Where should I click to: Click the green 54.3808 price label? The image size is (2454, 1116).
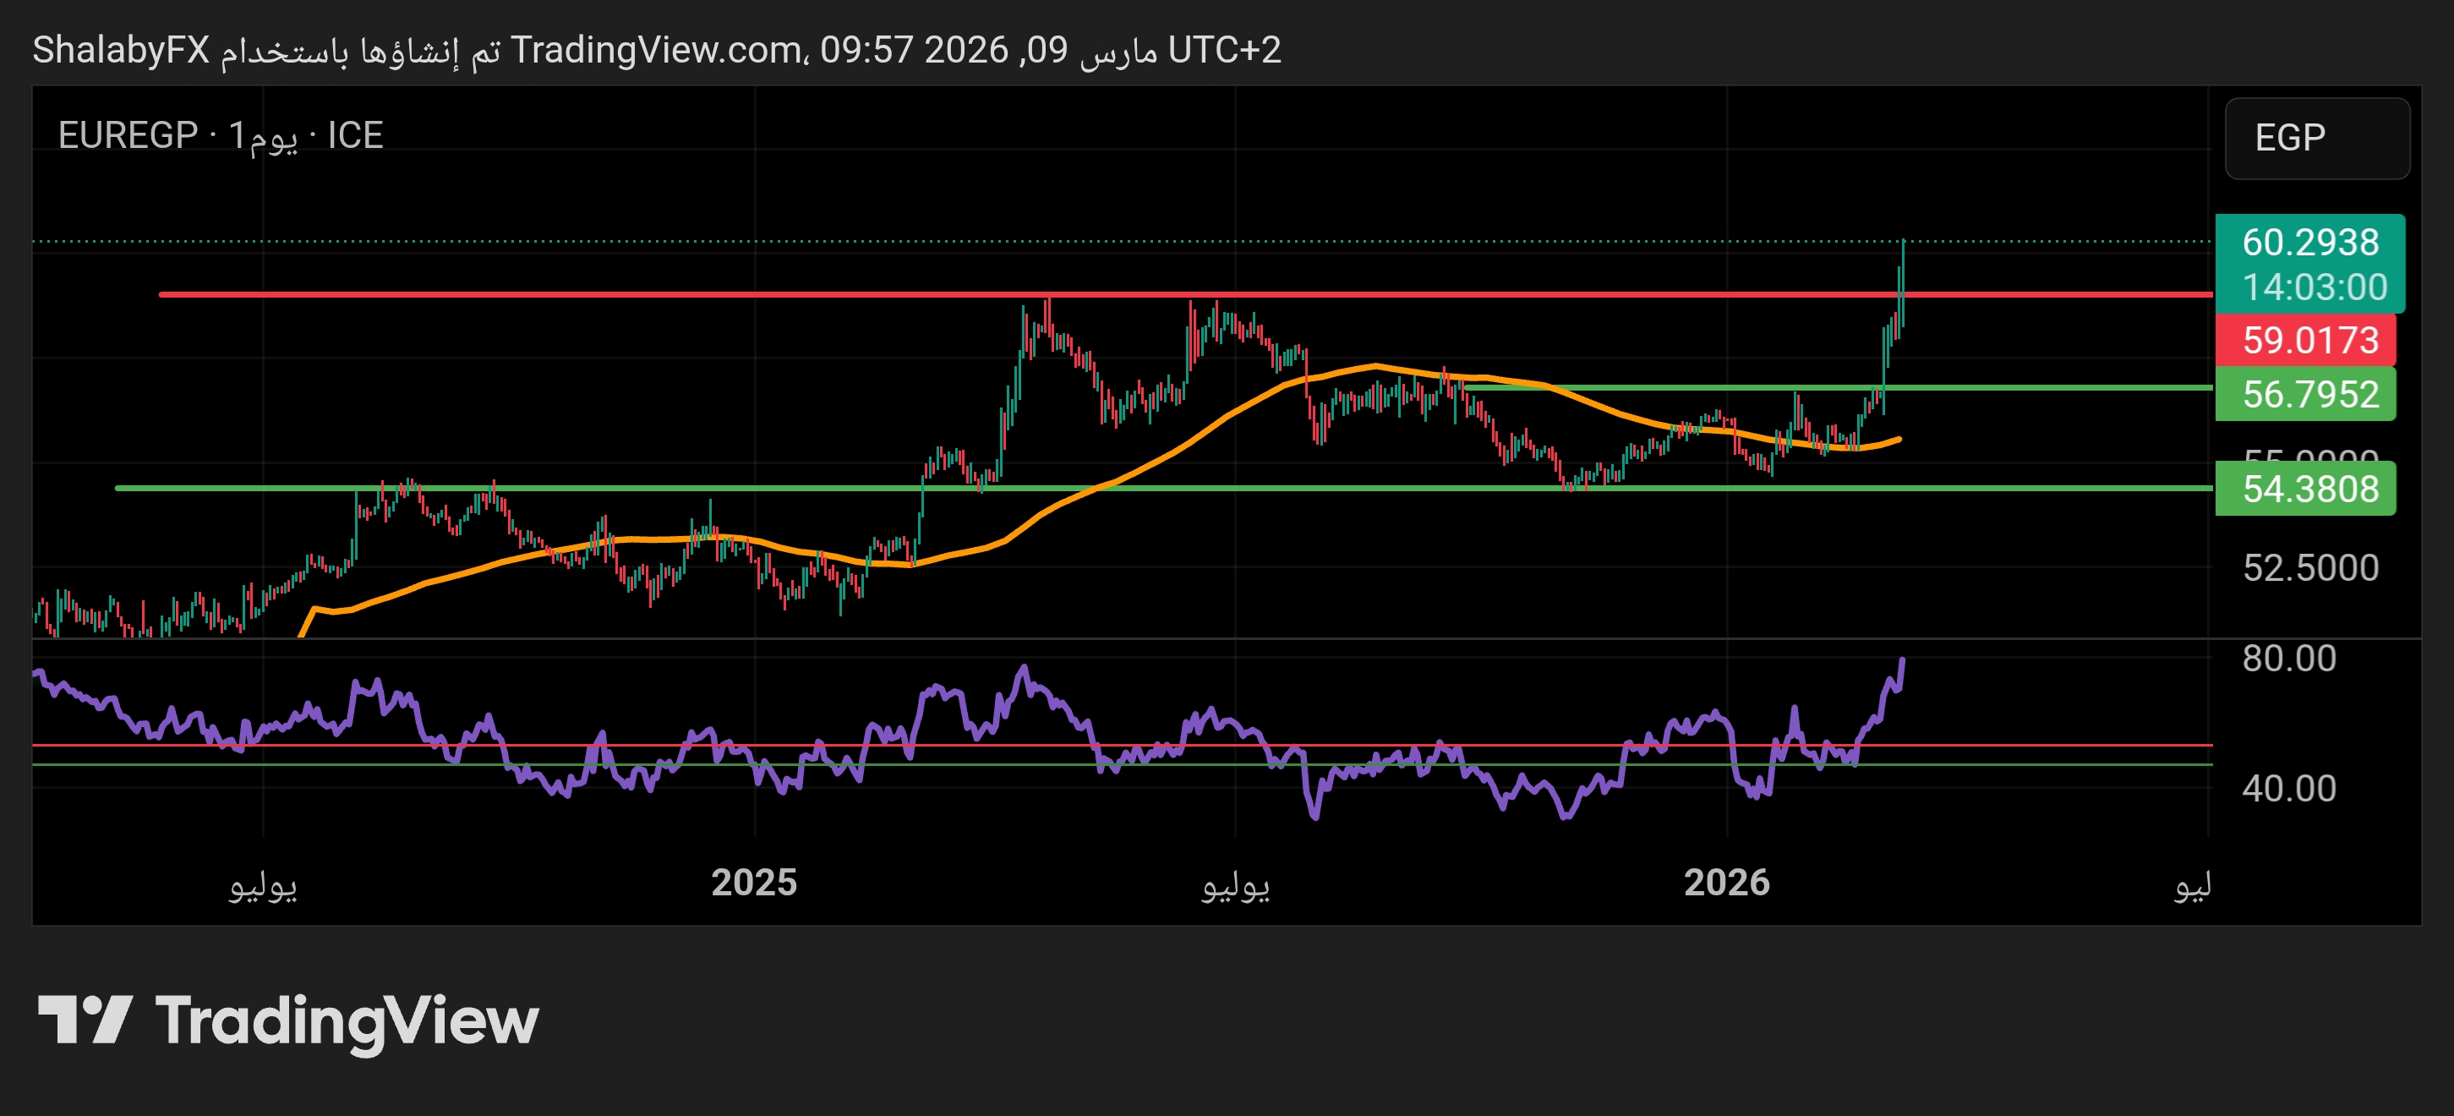point(2309,489)
